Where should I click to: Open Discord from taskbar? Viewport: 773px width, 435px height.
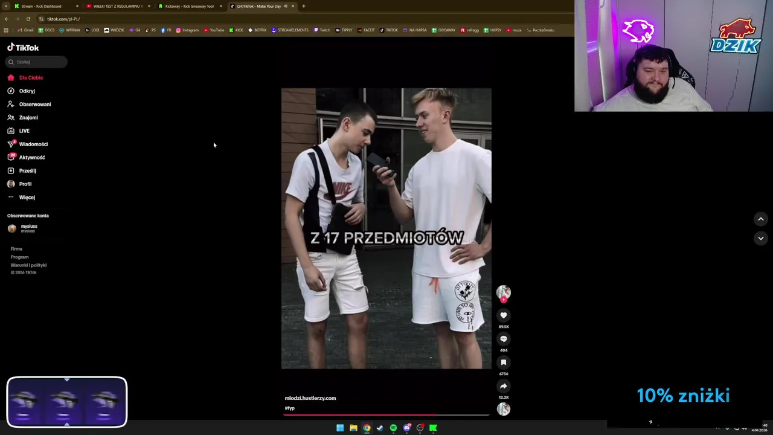coord(406,428)
